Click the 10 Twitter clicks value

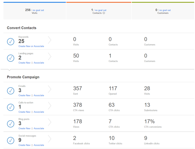point(112,138)
